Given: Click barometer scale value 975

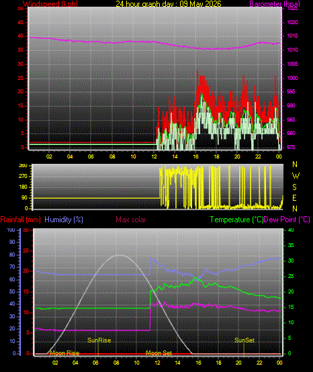Looking at the screenshot, I should pyautogui.click(x=291, y=147).
